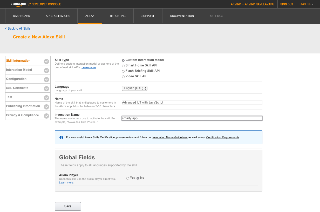Click the Publishing Information checkmark icon
This screenshot has height=212, width=320.
[46, 107]
